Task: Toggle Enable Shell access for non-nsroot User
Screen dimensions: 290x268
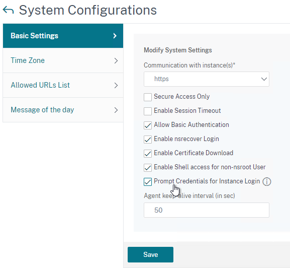Action: click(x=148, y=168)
